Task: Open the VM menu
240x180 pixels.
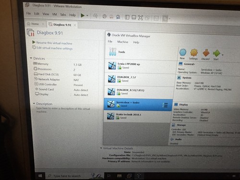Action: [55, 14]
